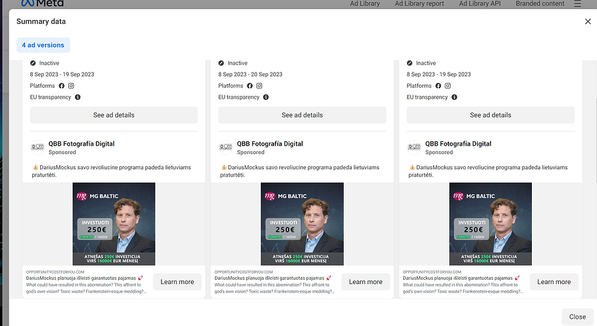Click Instagram platform icon in third card

(448, 86)
